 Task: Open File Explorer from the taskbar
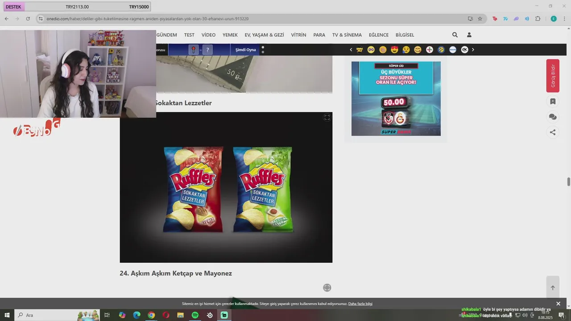click(x=180, y=315)
